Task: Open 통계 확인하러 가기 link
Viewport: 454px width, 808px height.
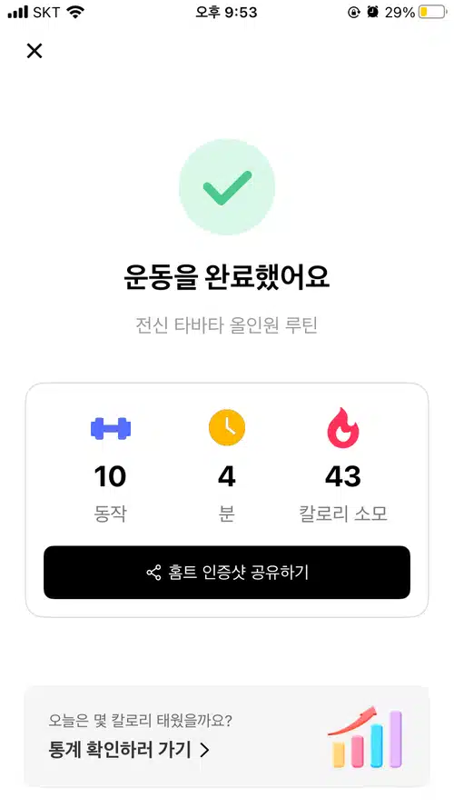Action: click(x=129, y=749)
